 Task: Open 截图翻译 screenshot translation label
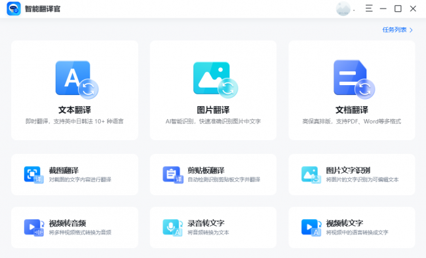click(64, 170)
